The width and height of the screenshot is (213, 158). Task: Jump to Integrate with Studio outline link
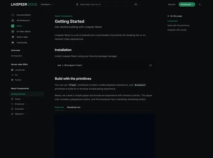(x=177, y=30)
